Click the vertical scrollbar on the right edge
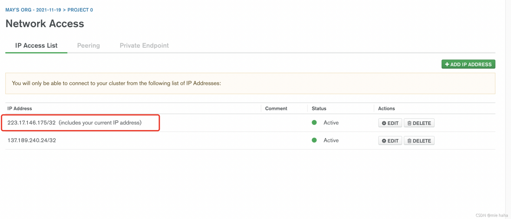 (508, 109)
